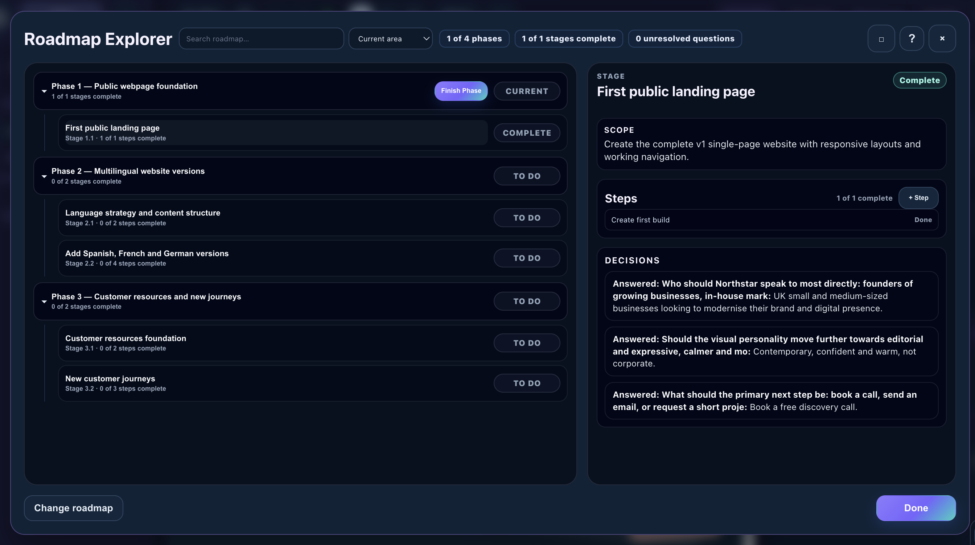Click the maximize square icon in header
Viewport: 975px width, 545px height.
coord(881,38)
